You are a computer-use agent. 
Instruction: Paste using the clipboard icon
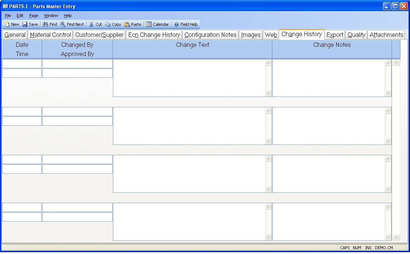coord(127,24)
